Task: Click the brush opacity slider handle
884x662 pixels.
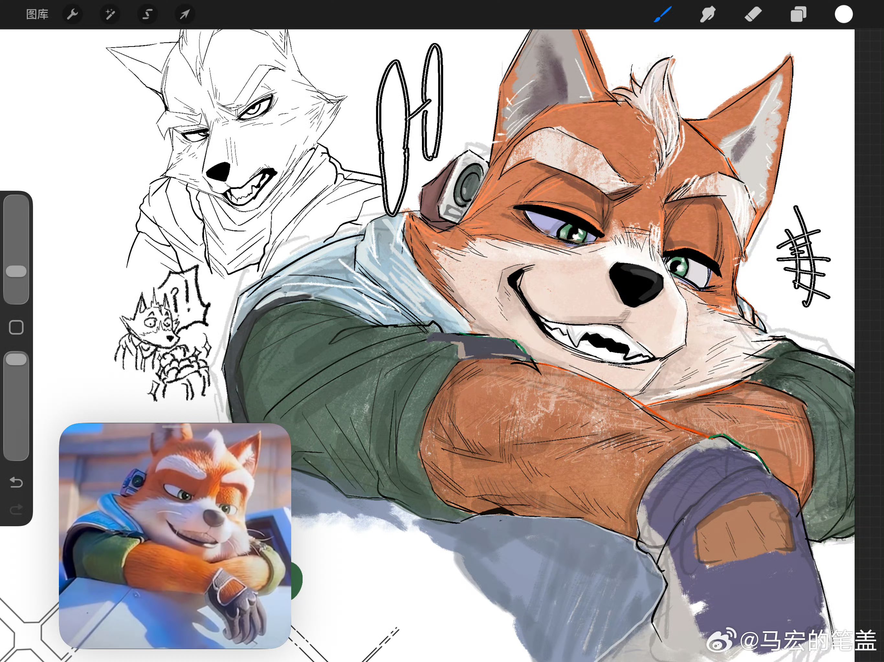Action: coord(17,359)
